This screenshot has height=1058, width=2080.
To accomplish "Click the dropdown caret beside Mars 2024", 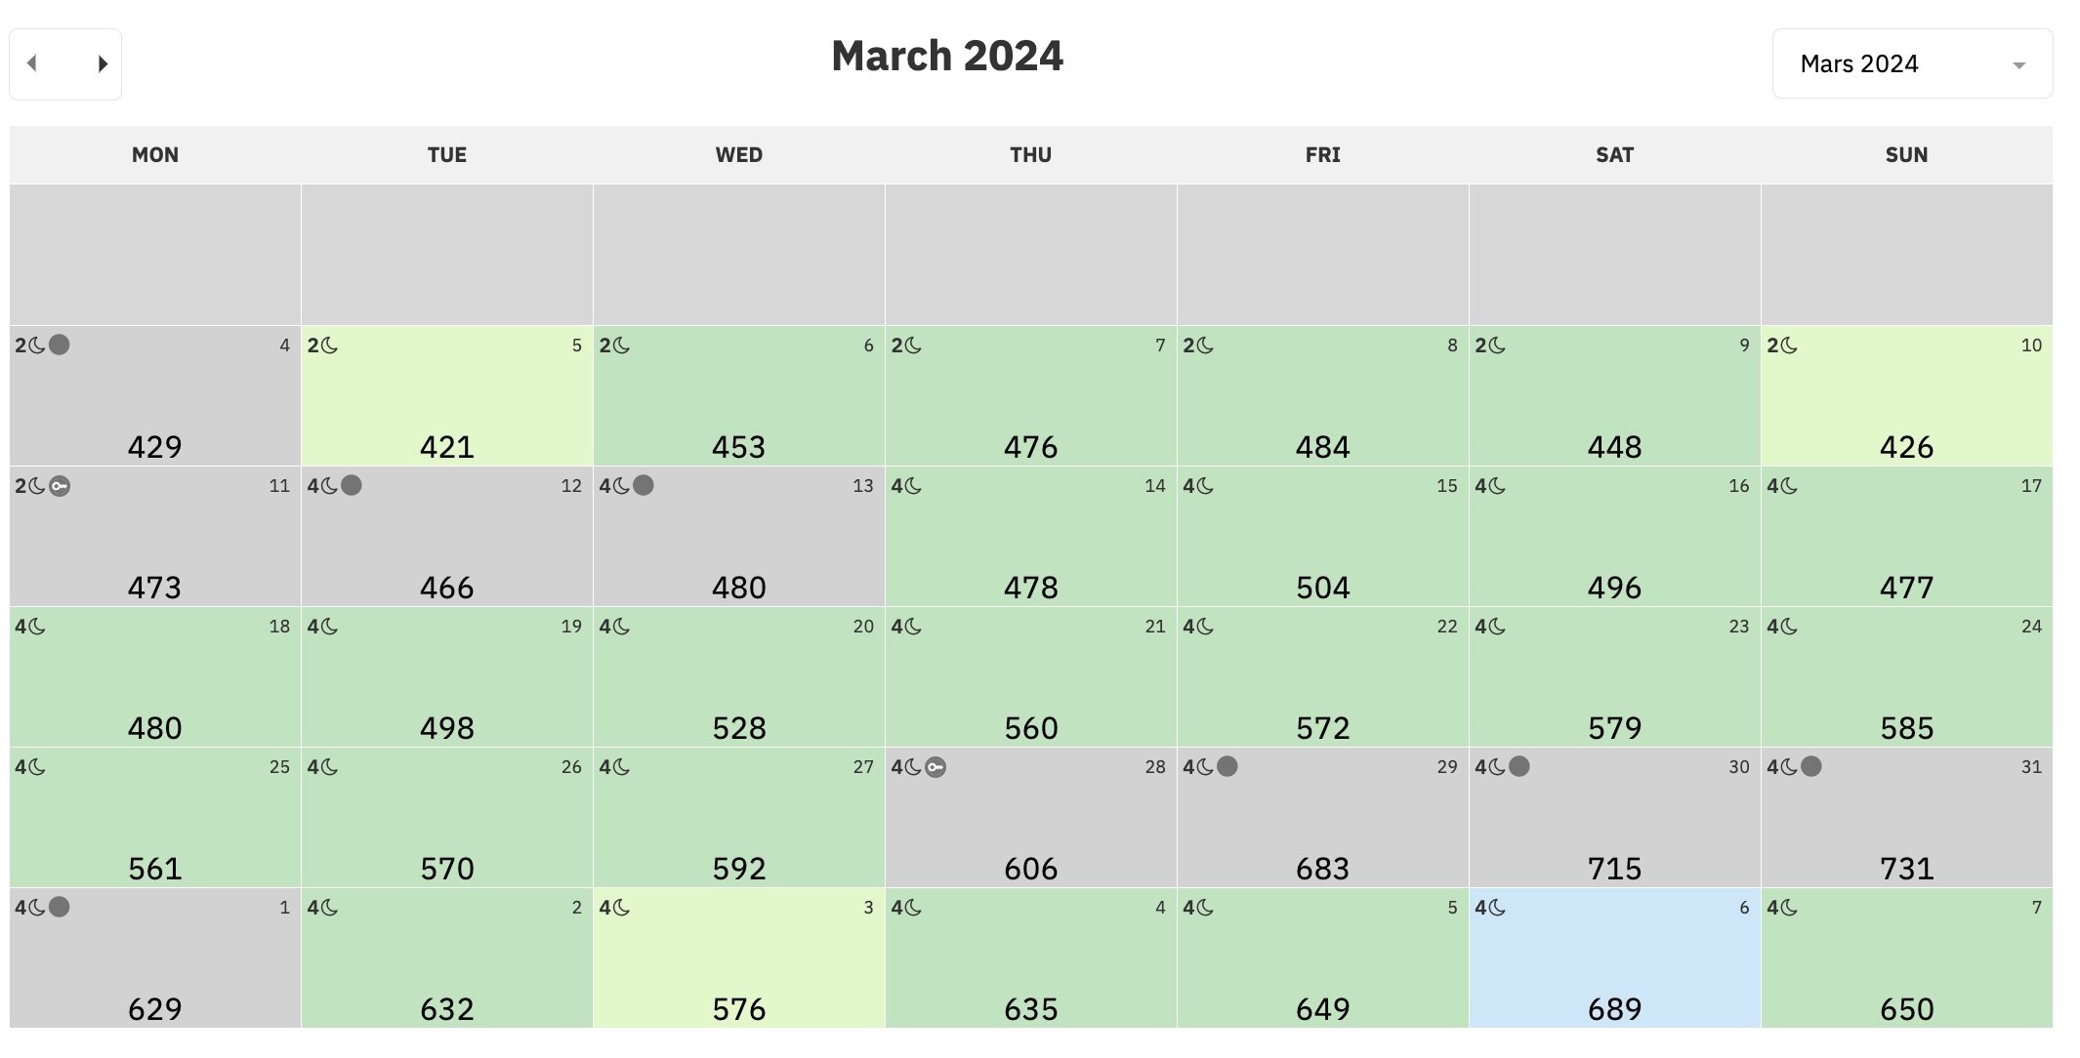I will [2018, 65].
